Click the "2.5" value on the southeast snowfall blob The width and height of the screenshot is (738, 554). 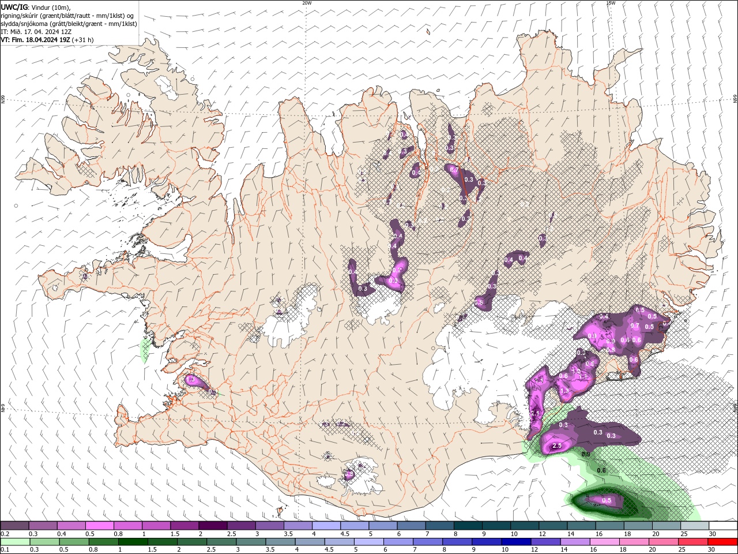(557, 446)
